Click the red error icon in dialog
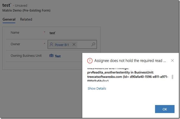Screen dimensions: 180x119 [x=90, y=60]
